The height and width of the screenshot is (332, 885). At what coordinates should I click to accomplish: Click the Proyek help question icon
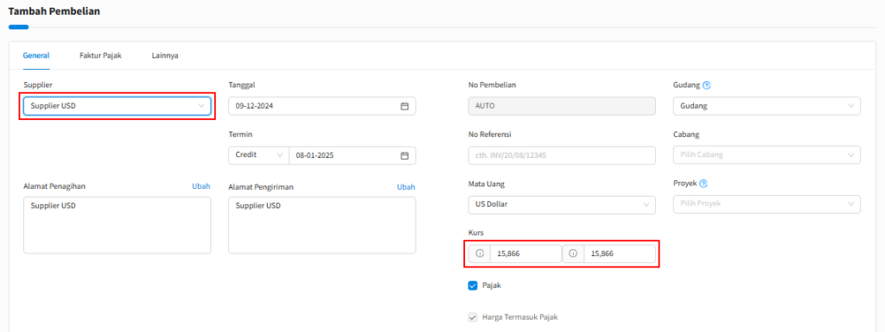tap(704, 184)
